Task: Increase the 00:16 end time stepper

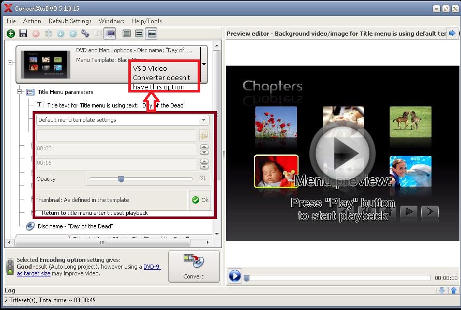Action: tap(204, 161)
